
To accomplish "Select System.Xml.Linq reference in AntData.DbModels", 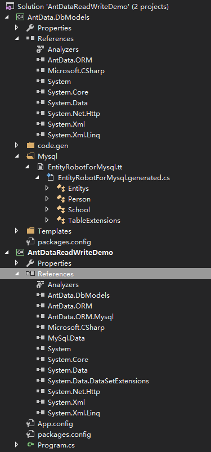I will [x=74, y=135].
